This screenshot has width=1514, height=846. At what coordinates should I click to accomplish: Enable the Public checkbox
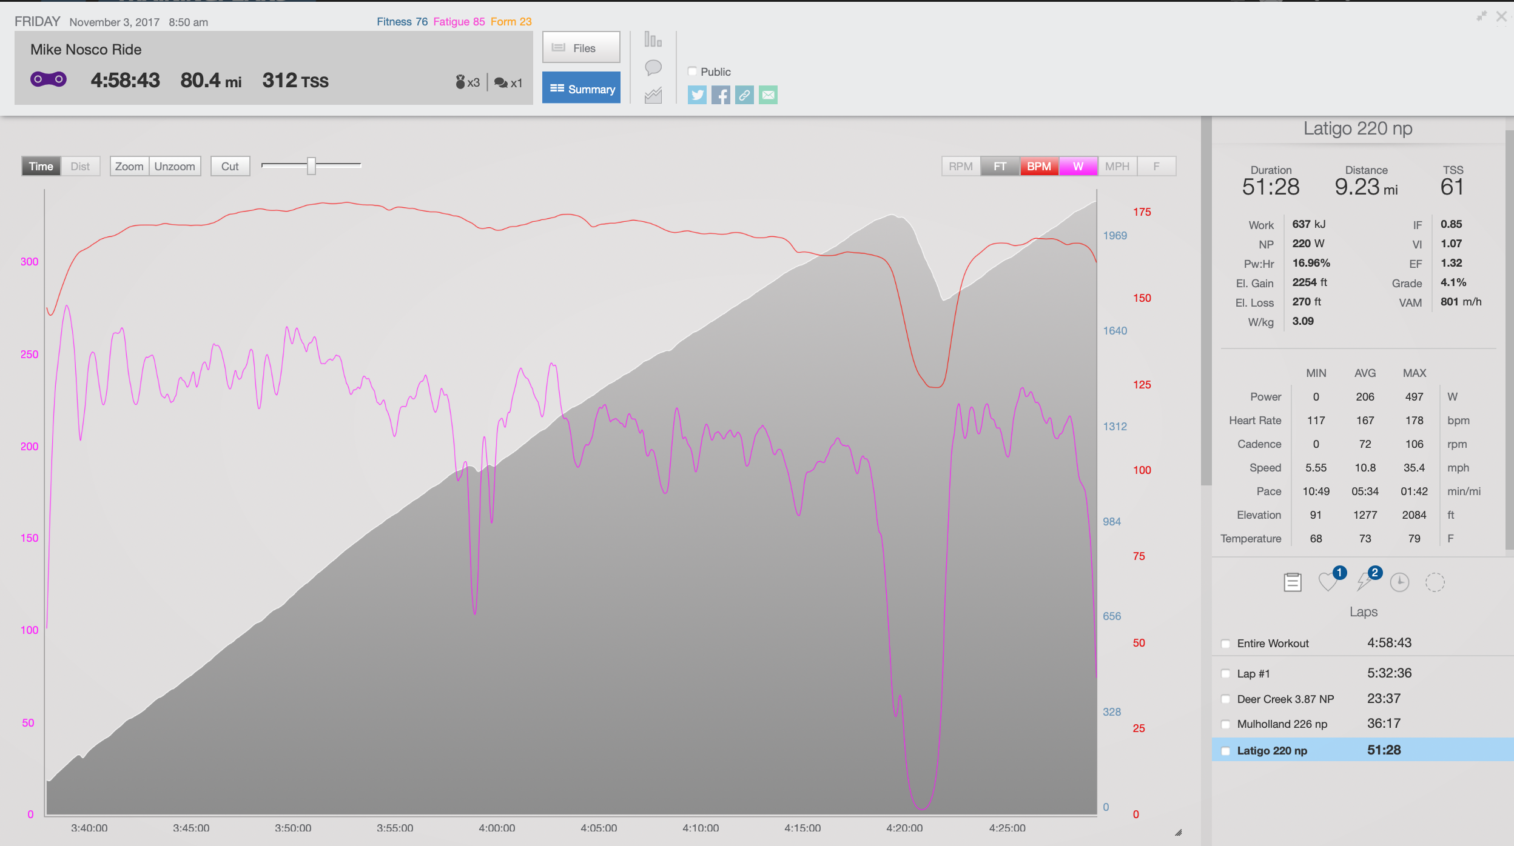pos(692,72)
